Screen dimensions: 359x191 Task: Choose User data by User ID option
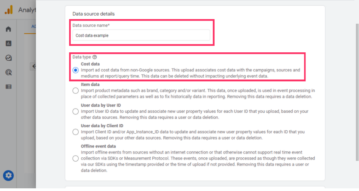pos(76,112)
